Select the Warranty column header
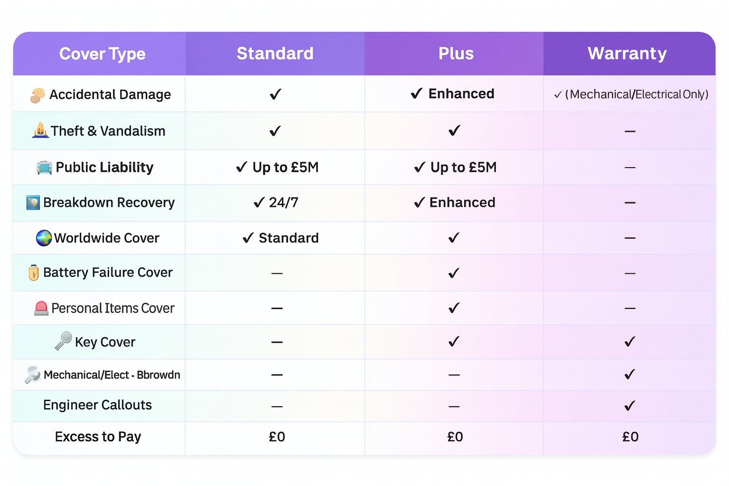 click(627, 54)
